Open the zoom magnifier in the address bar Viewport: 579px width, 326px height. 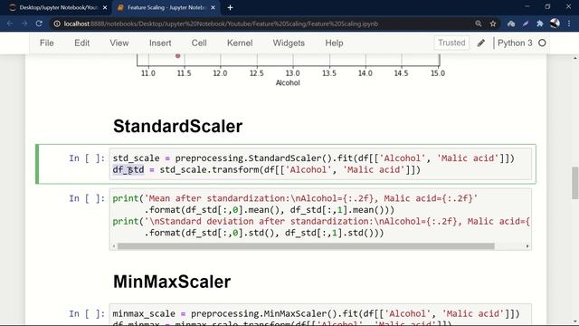point(479,24)
